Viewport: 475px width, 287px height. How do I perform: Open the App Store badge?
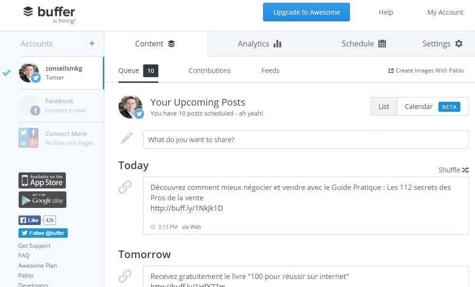42,180
